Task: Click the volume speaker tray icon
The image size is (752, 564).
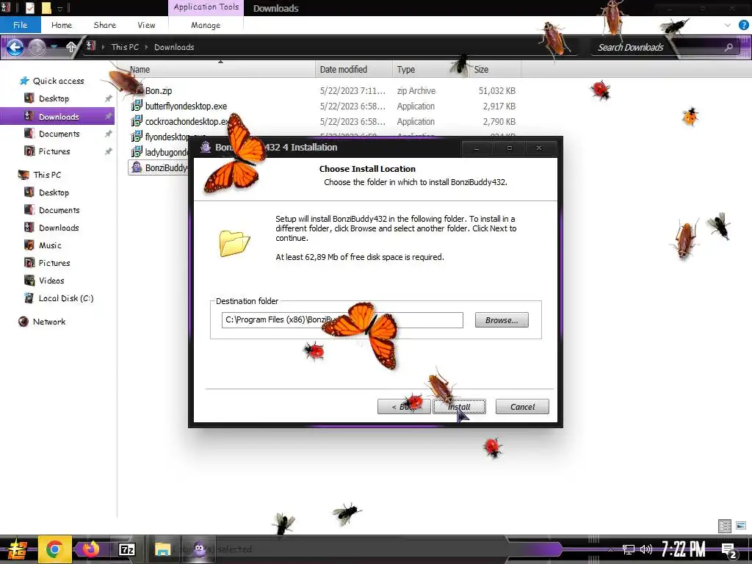Action: tap(646, 549)
